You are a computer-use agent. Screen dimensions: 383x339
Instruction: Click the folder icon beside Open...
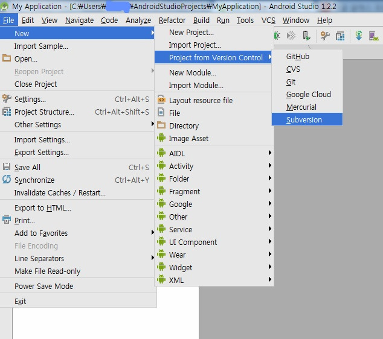click(7, 59)
